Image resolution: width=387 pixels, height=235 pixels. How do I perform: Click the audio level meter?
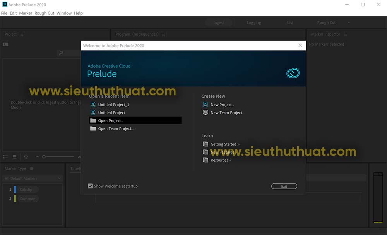[x=378, y=198]
